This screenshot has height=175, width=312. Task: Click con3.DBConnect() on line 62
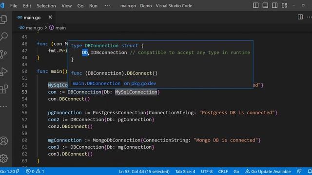pyautogui.click(x=70, y=154)
